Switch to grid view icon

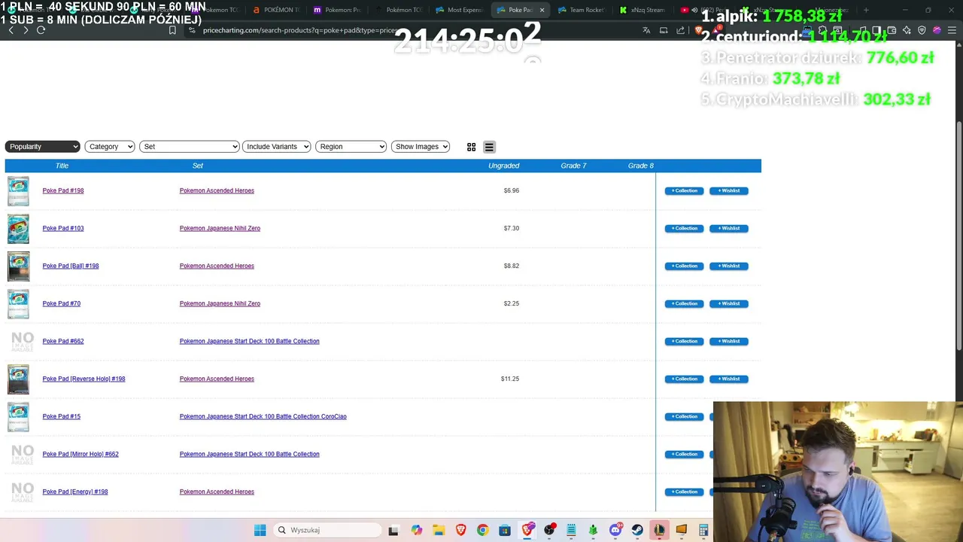(471, 147)
